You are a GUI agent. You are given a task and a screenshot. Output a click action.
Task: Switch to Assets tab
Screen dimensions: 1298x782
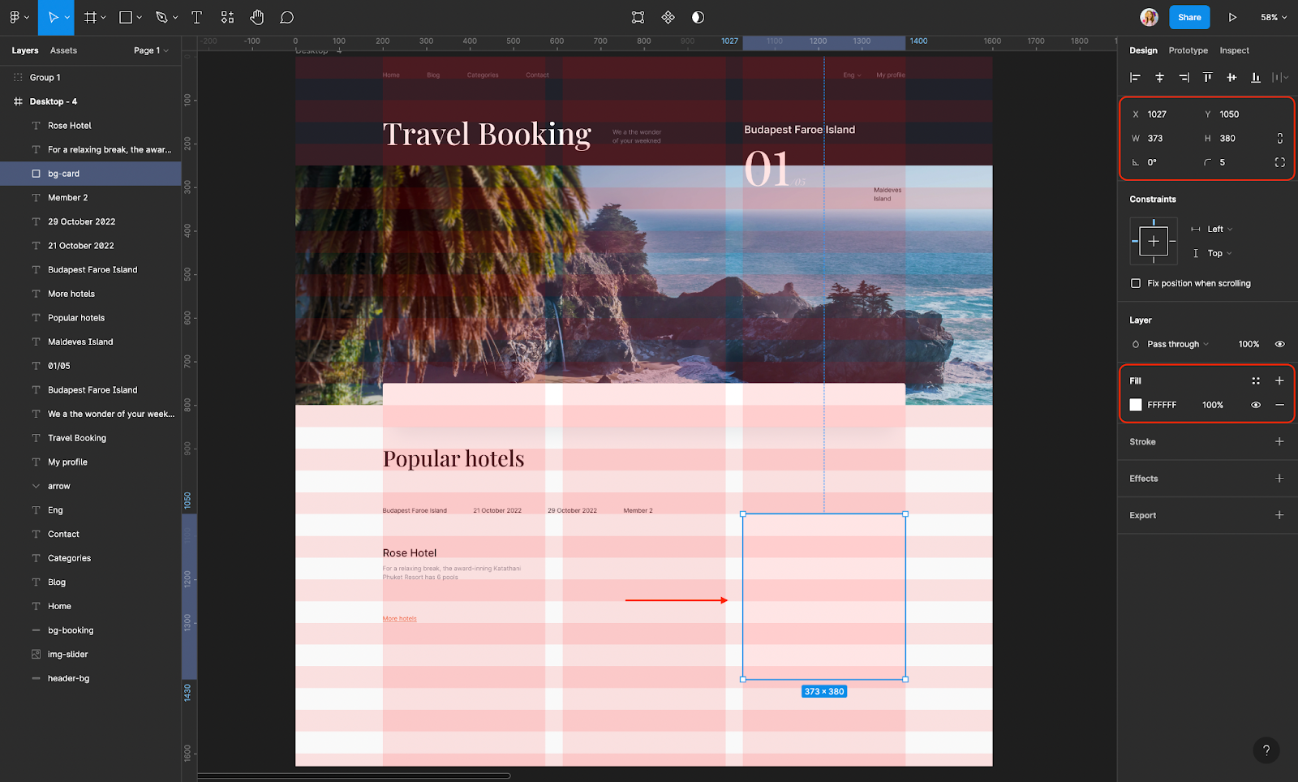coord(63,50)
